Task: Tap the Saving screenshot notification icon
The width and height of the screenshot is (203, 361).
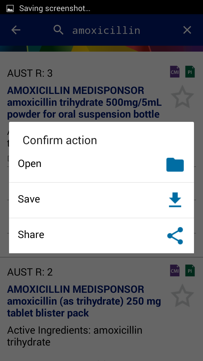Action: pos(10,8)
